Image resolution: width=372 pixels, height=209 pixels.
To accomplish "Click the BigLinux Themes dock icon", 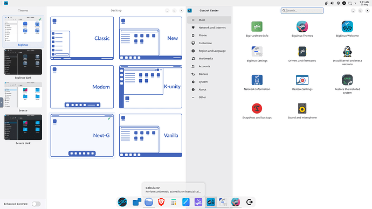I will tap(236, 202).
